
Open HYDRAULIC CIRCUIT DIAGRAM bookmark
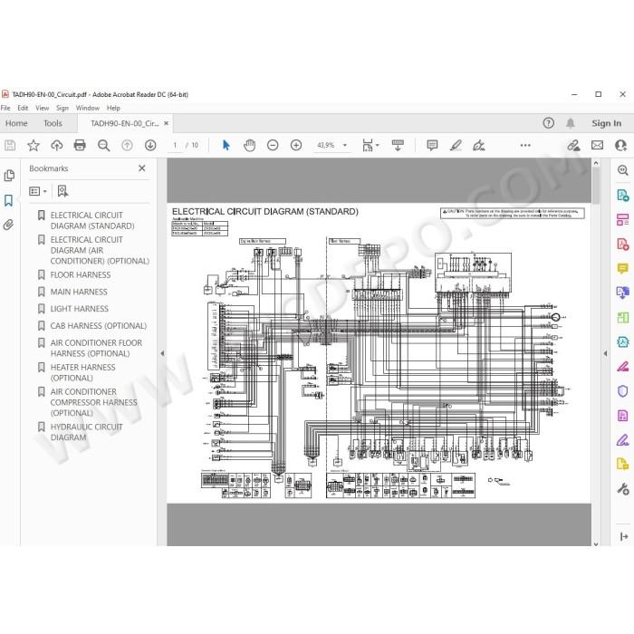tap(87, 432)
